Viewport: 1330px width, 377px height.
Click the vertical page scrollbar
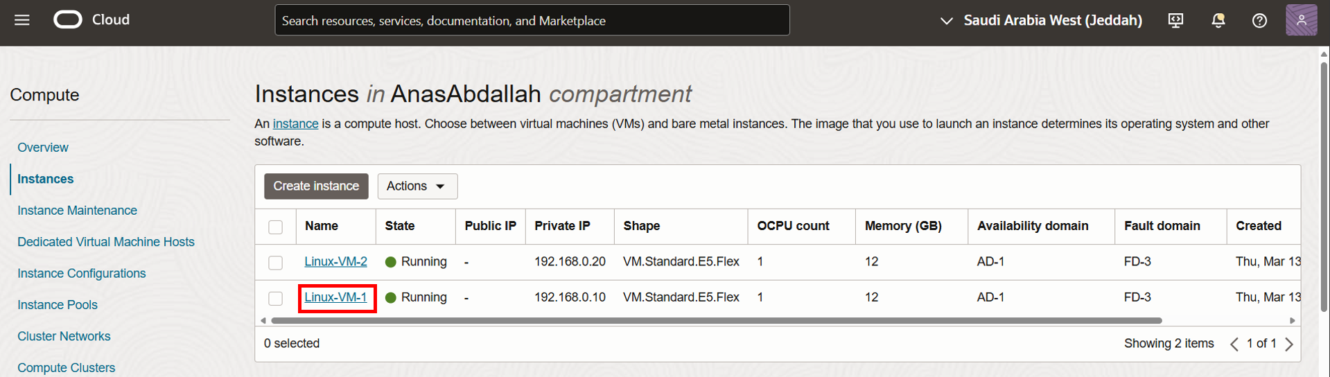pos(1324,187)
